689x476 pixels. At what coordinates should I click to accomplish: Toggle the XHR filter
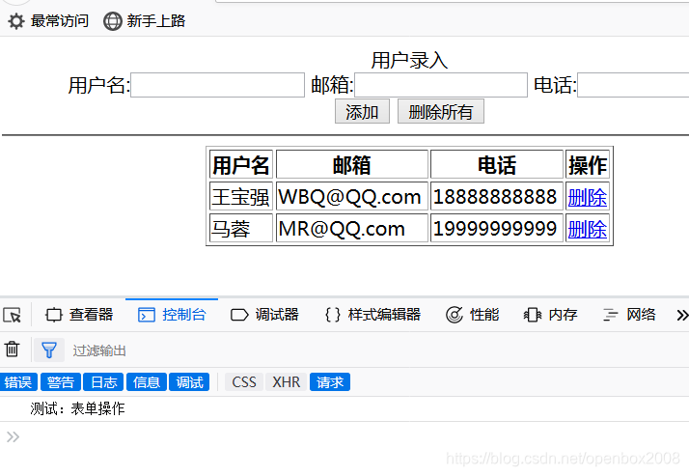(x=286, y=382)
